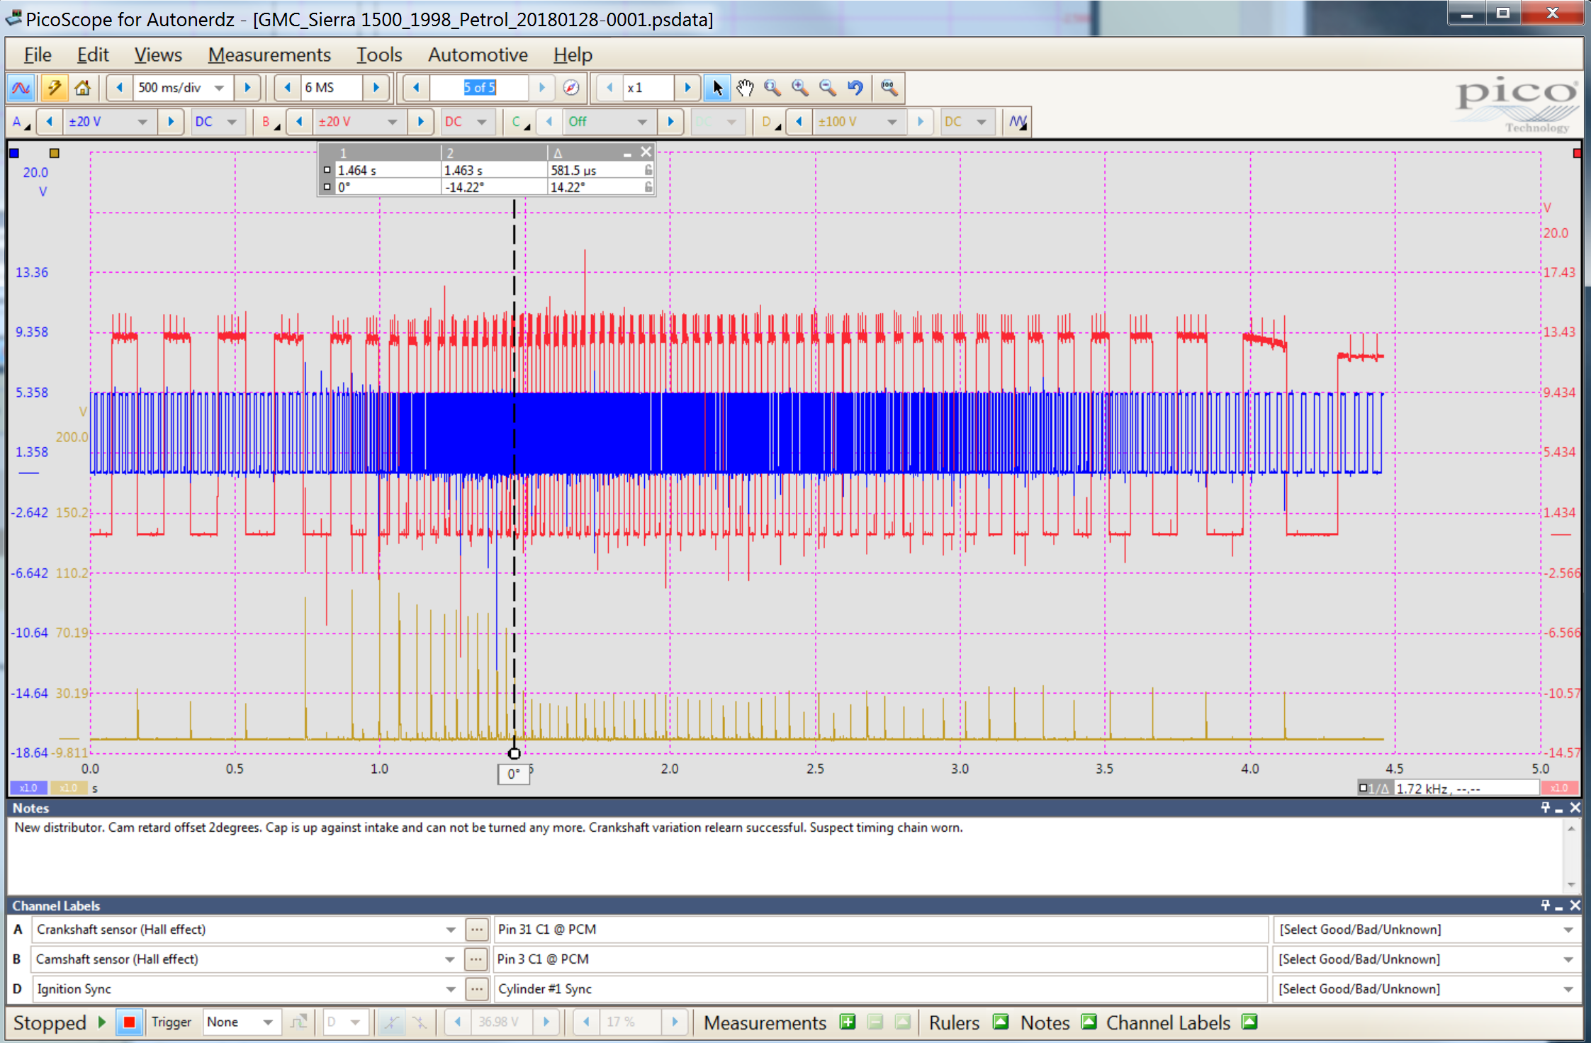Close the ruler legend box
The image size is (1591, 1043).
pos(646,152)
